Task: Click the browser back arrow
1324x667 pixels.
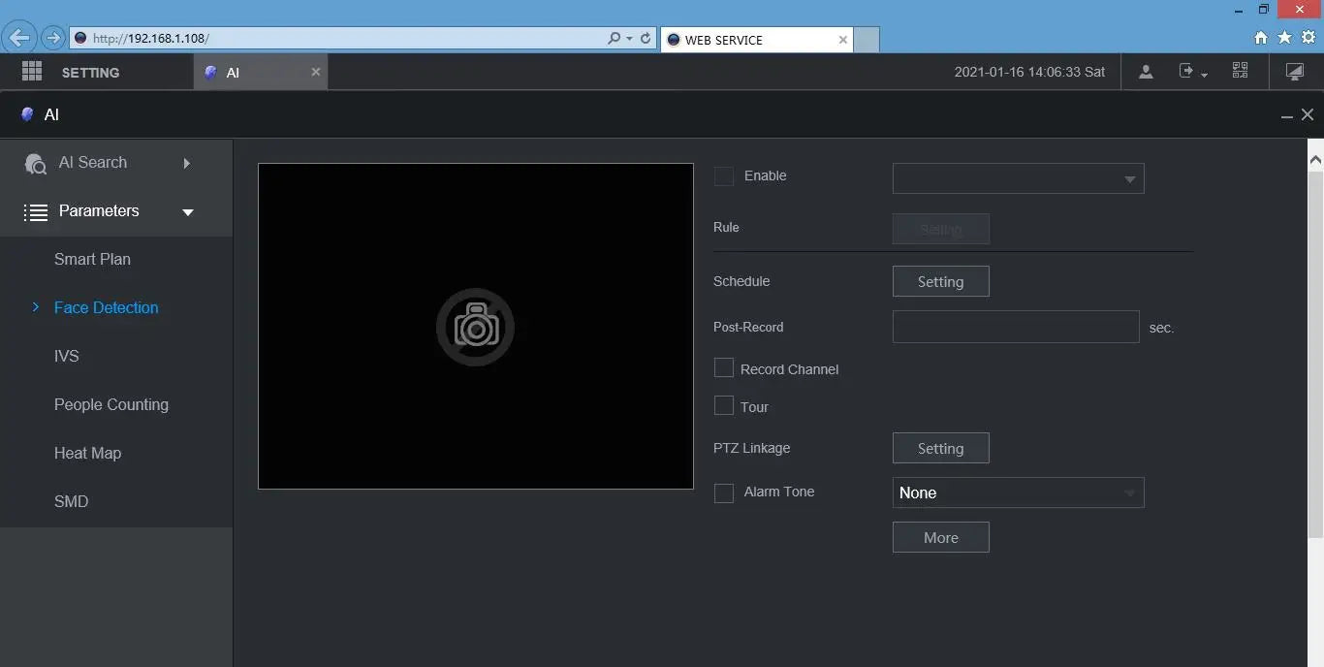Action: (x=18, y=39)
